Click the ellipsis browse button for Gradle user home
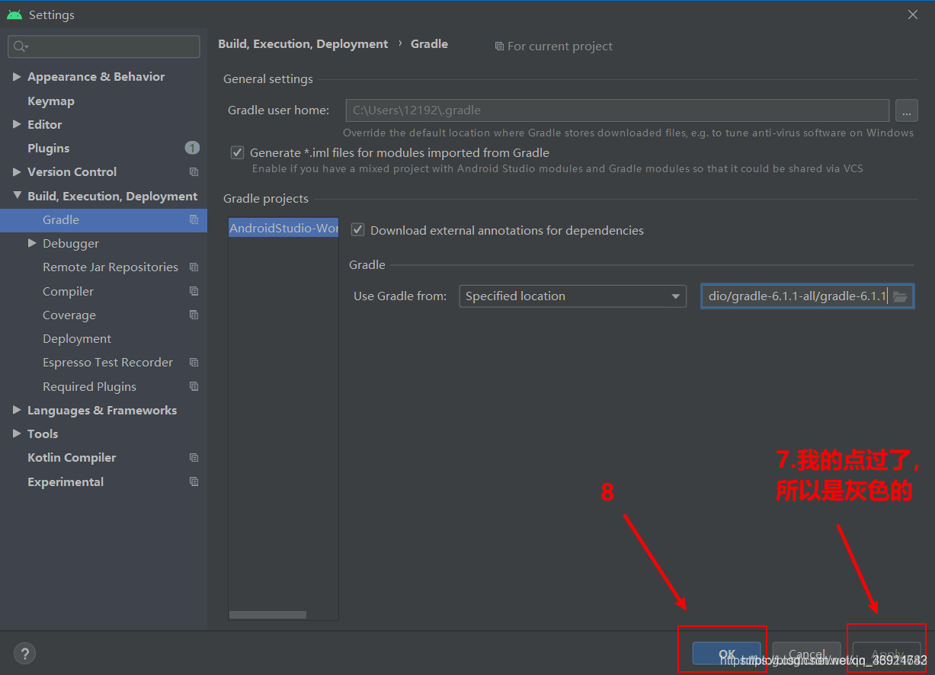This screenshot has height=675, width=935. click(x=906, y=111)
